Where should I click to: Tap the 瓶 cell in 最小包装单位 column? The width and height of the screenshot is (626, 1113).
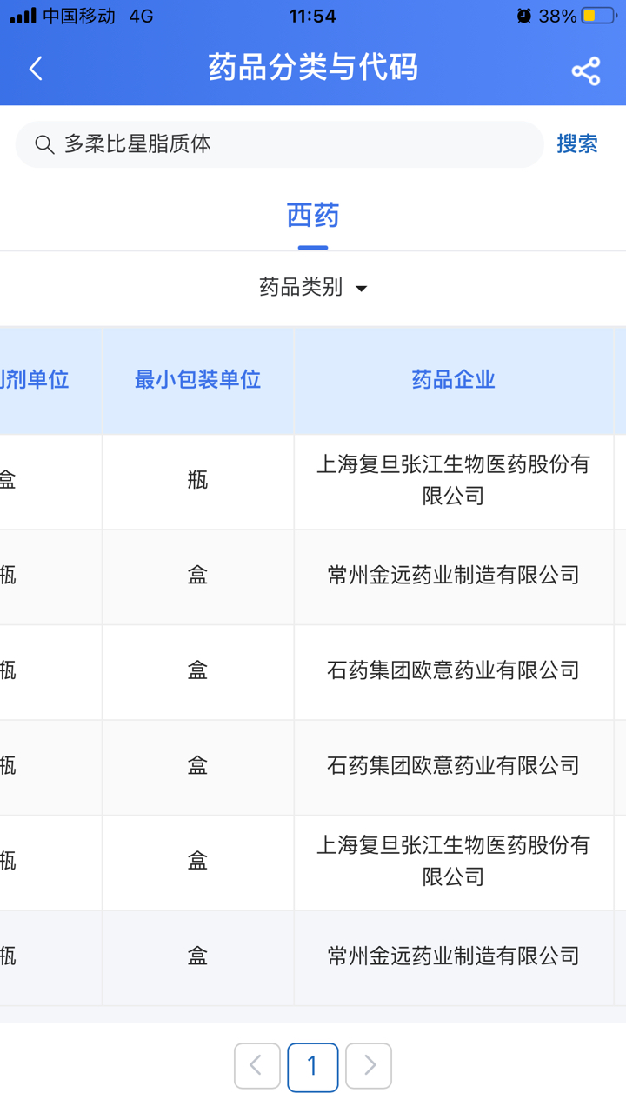pos(198,480)
